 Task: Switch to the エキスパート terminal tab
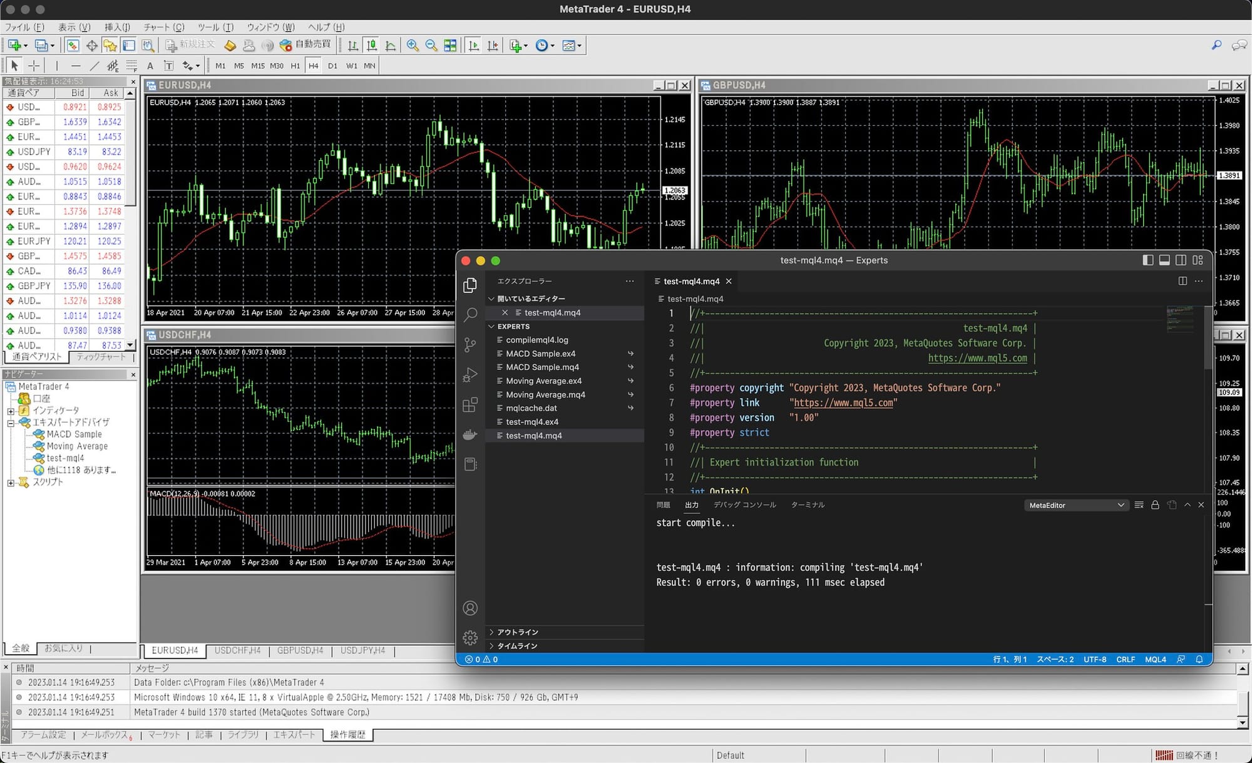tap(294, 734)
